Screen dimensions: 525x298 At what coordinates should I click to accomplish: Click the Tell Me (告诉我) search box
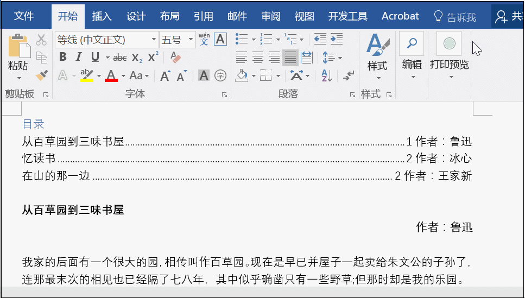click(x=455, y=17)
